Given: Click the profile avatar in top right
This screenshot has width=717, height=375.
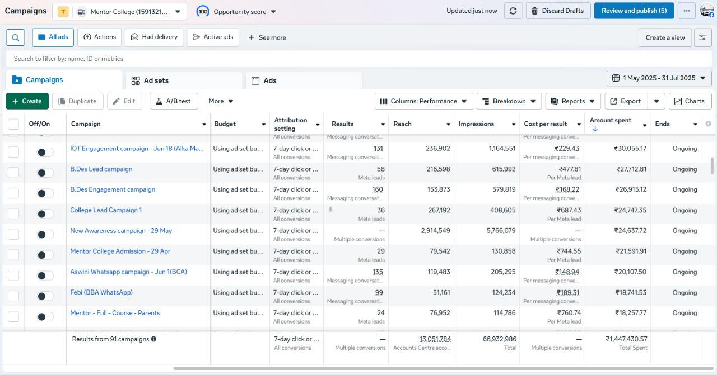Looking at the screenshot, I should point(707,11).
